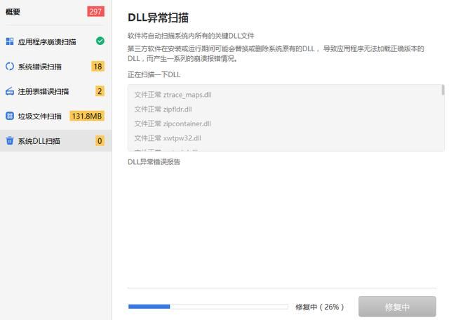Click the 18 count badge

click(98, 67)
